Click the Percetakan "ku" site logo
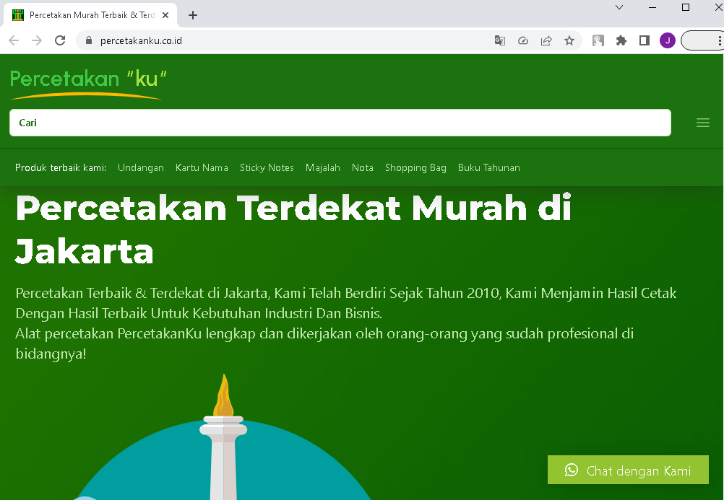The image size is (724, 500). (87, 84)
